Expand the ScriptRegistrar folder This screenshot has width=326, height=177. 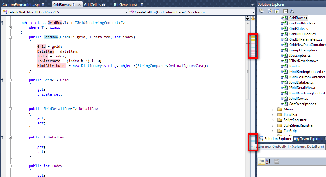click(273, 120)
